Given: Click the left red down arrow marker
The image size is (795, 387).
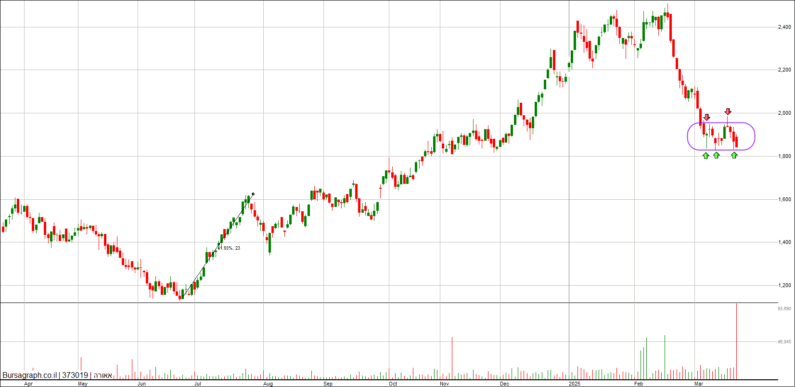Looking at the screenshot, I should pos(706,117).
